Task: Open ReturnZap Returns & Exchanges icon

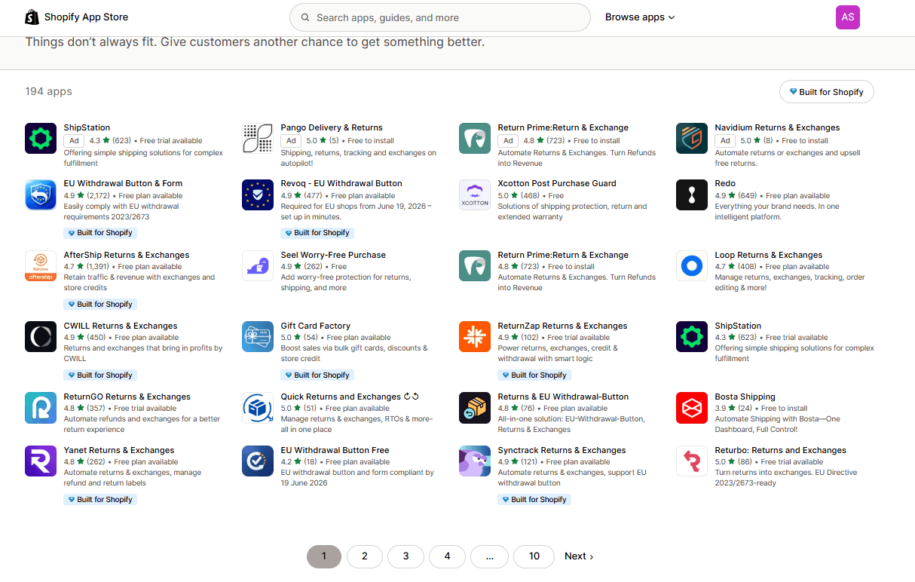Action: 475,337
